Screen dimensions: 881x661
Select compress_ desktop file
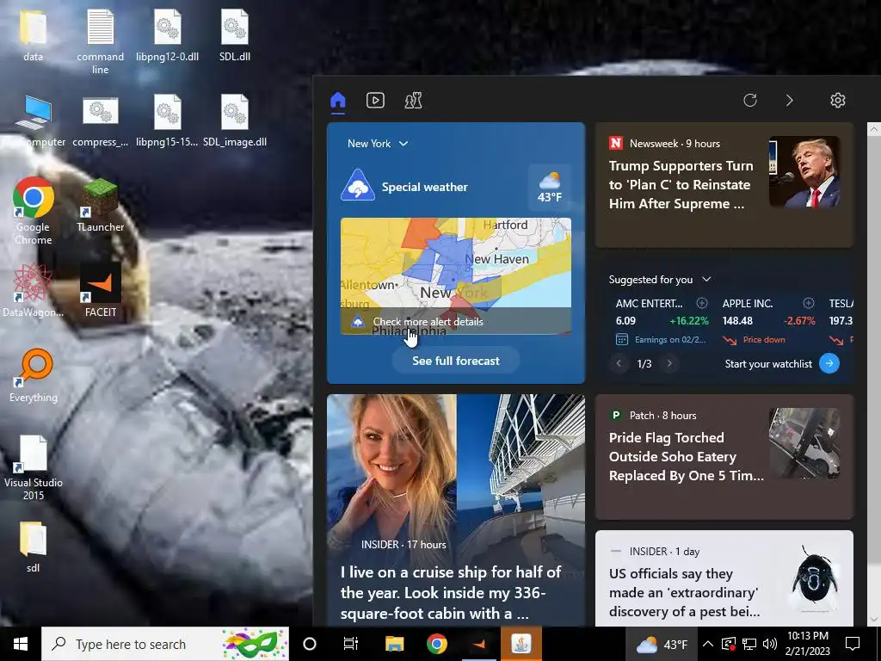click(x=100, y=120)
